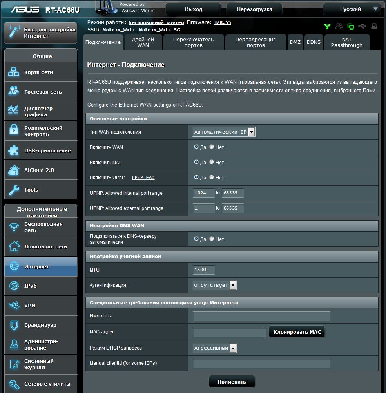Click the green network clients status icon
The image size is (386, 393).
pos(351,26)
